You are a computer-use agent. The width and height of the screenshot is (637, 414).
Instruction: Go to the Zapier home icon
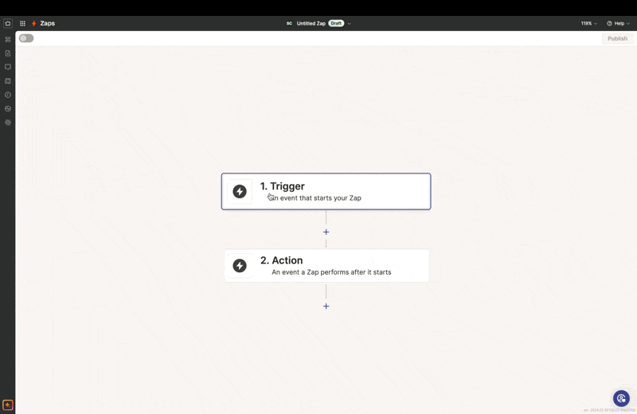point(8,24)
